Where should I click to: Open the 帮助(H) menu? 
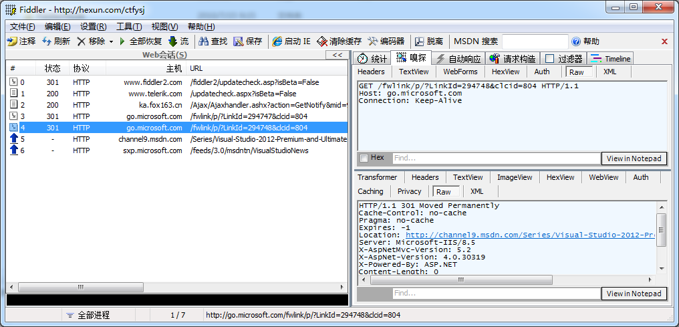click(201, 27)
